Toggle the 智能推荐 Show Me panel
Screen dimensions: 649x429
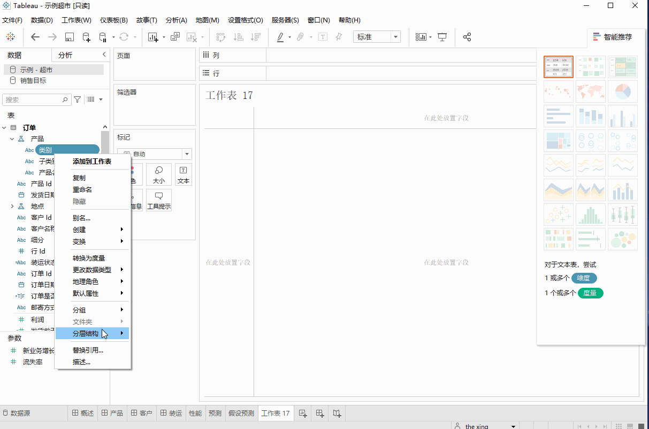(x=613, y=37)
